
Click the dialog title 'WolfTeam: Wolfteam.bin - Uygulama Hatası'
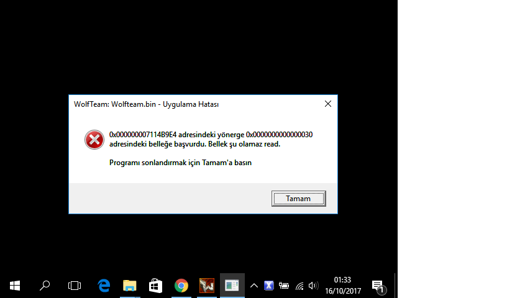(146, 104)
